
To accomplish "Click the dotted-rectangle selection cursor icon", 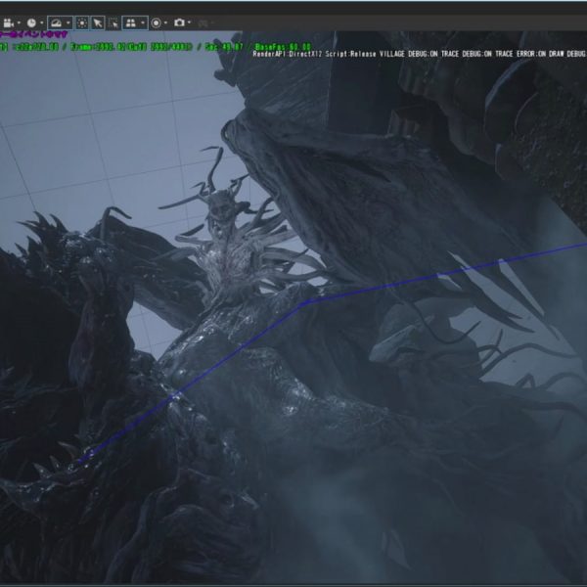I will click(113, 23).
